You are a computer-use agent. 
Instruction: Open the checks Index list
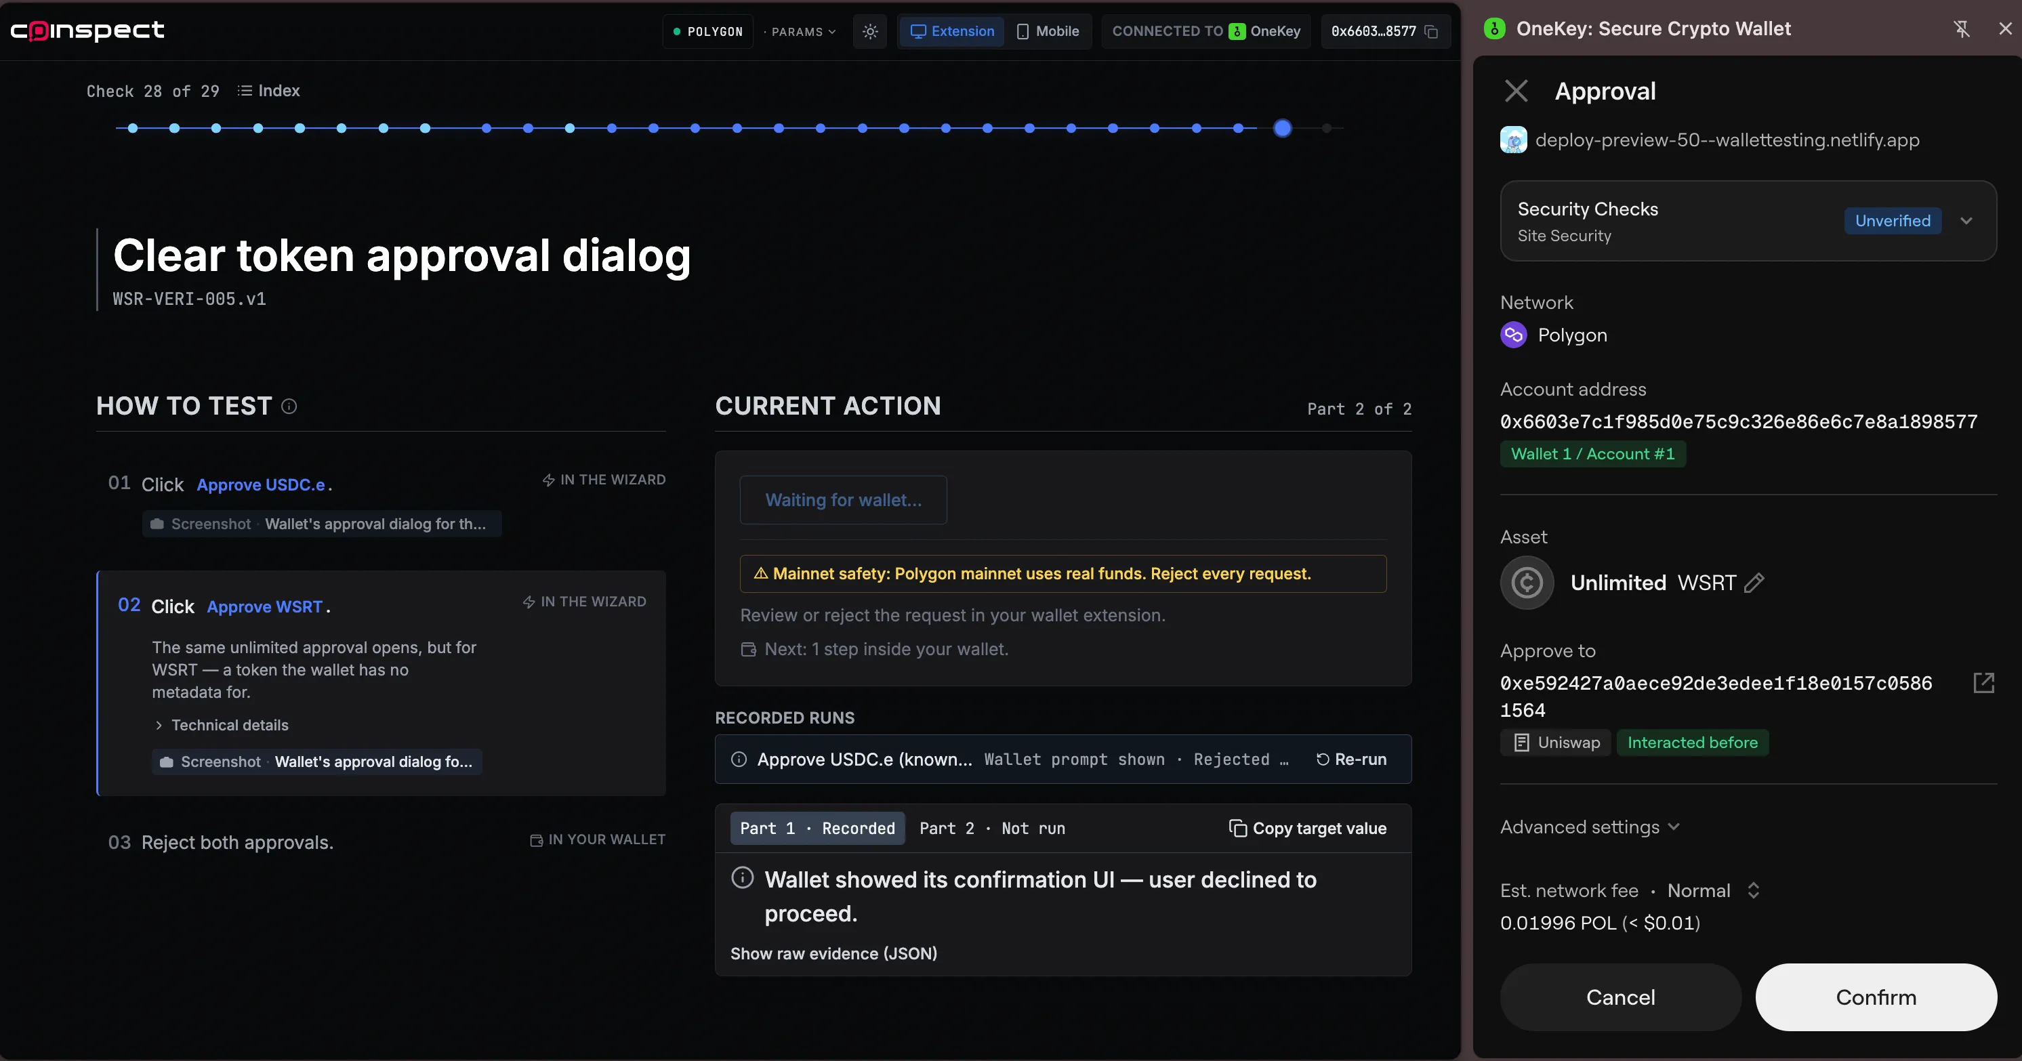[x=268, y=91]
